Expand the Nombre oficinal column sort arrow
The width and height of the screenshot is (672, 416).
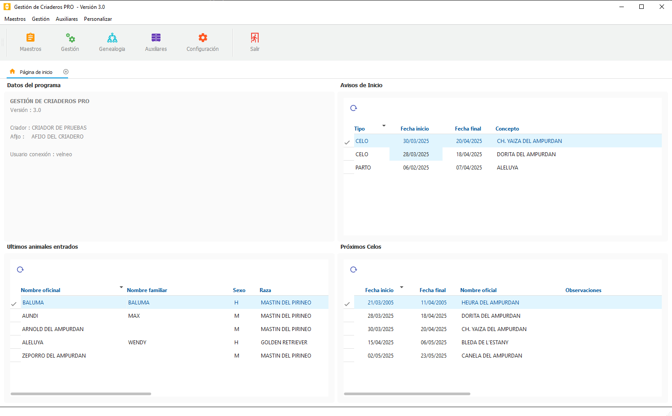click(121, 288)
